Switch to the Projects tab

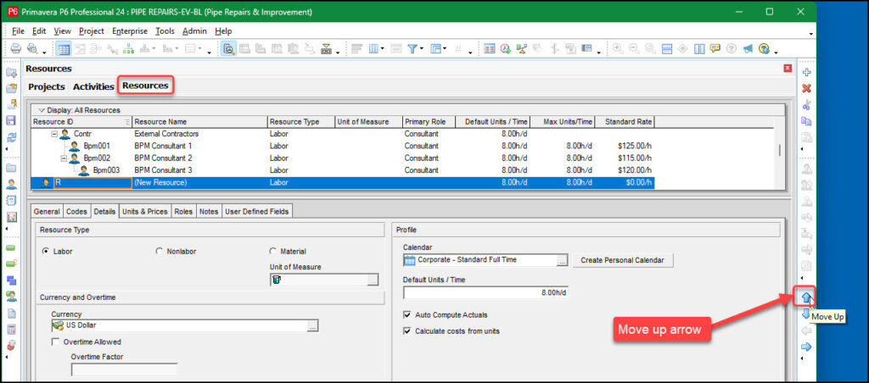click(x=47, y=86)
